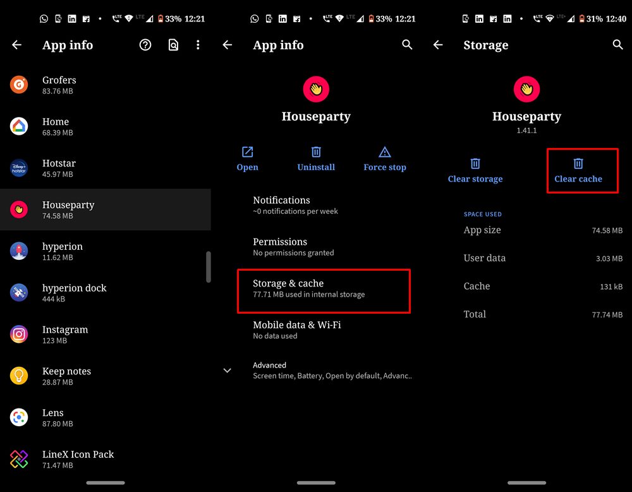Tap the Houseparty logo on Storage screen
632x492 pixels.
pos(527,89)
